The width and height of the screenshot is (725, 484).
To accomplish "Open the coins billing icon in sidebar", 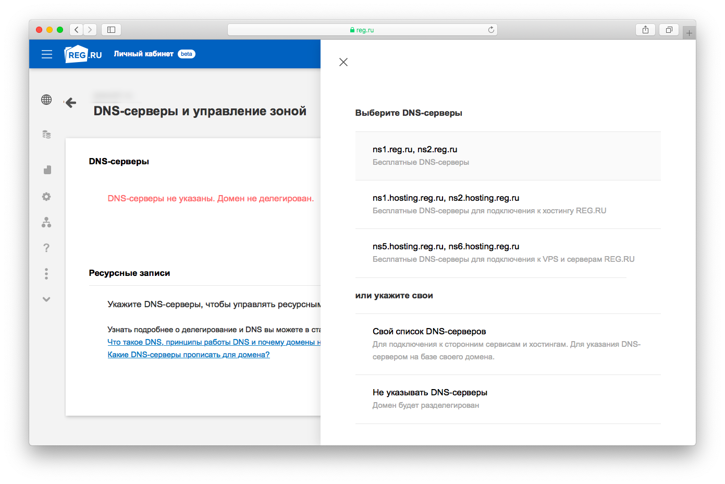I will point(46,135).
